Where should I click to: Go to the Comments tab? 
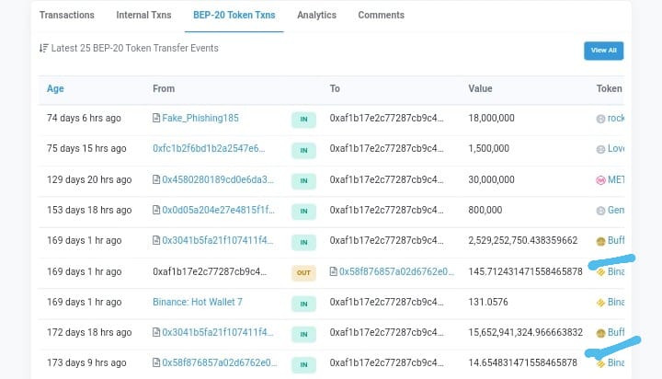(x=381, y=15)
